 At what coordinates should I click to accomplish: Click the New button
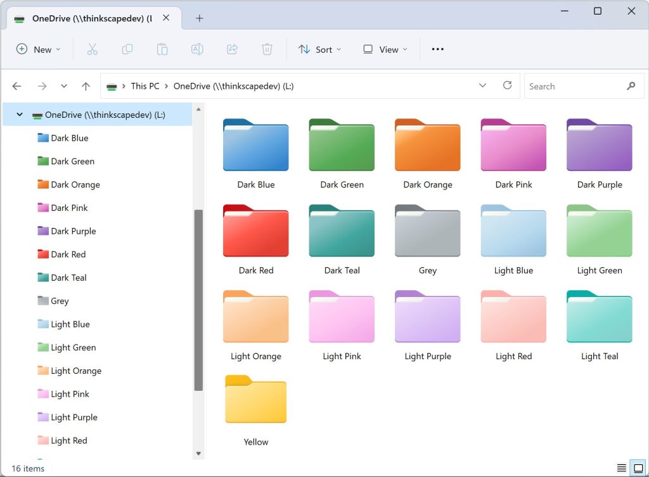pyautogui.click(x=39, y=49)
